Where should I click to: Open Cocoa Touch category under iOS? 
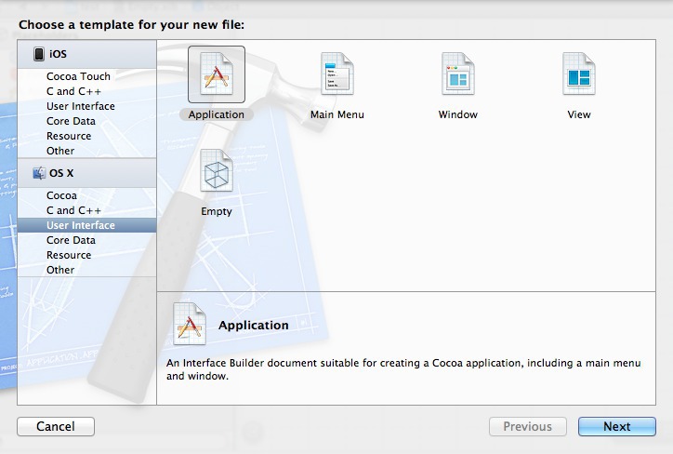click(78, 76)
